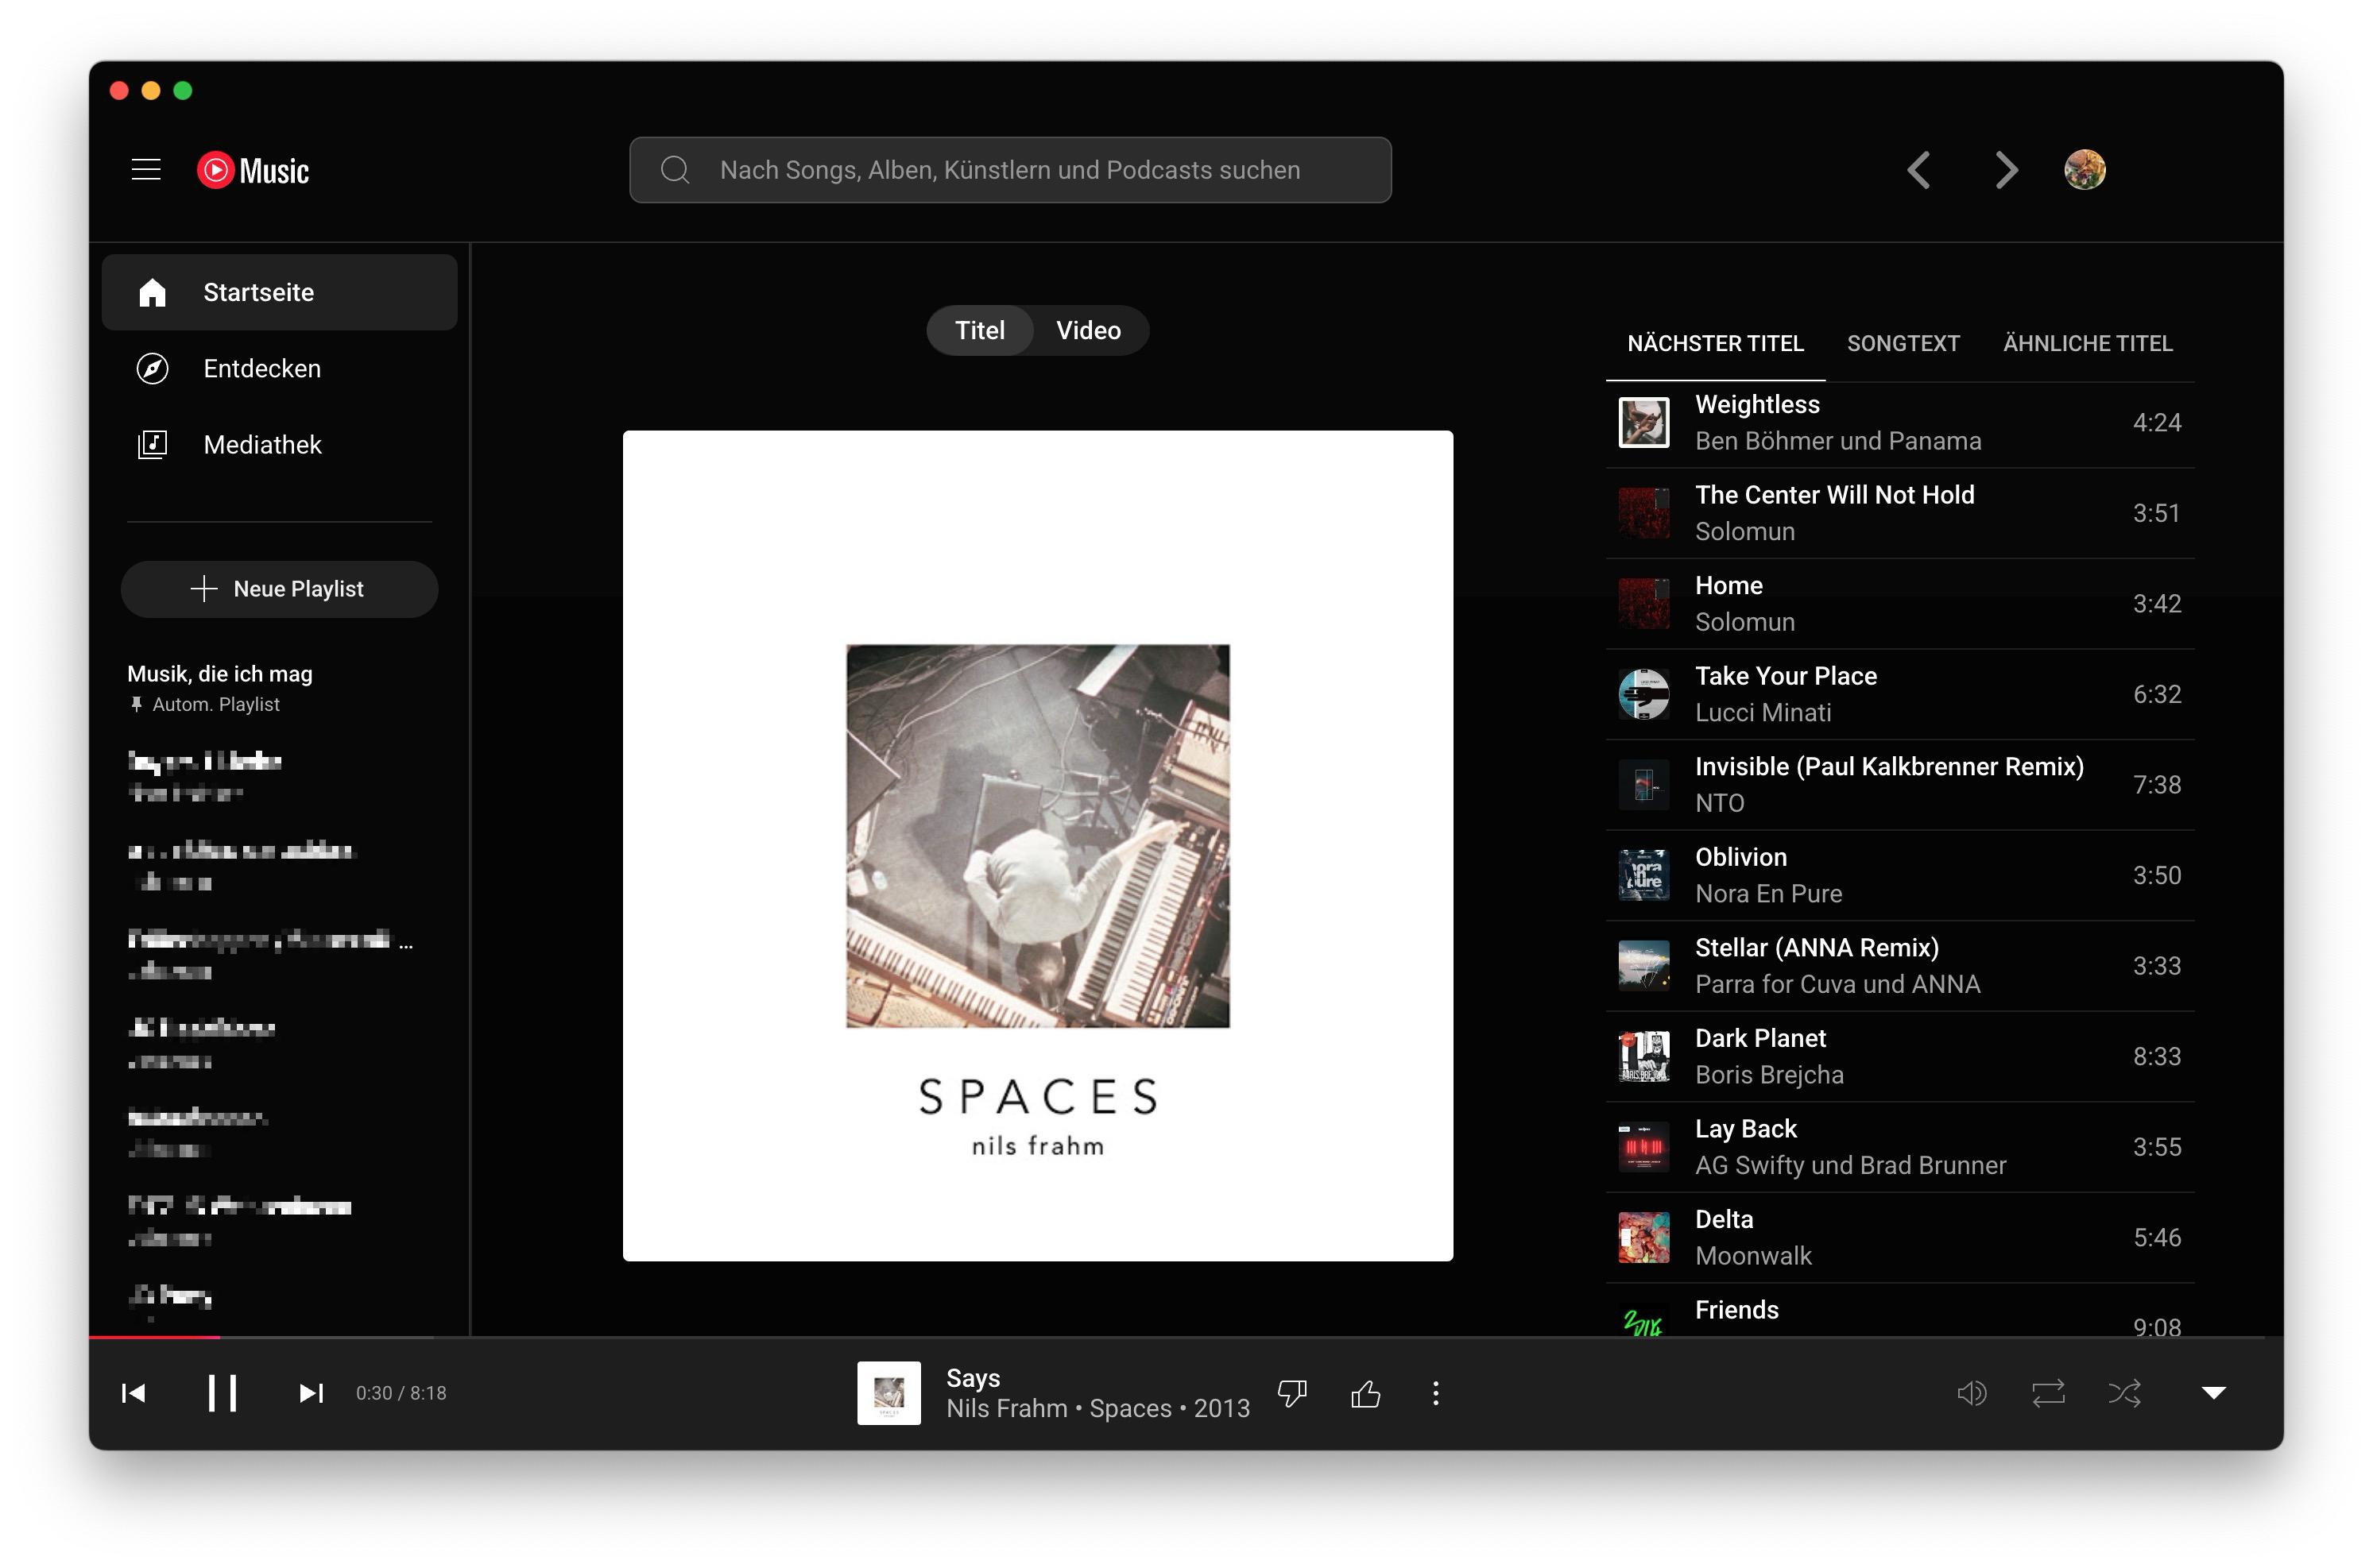Click the volume speaker icon
Screen dimensions: 2373x1568
click(1972, 1393)
